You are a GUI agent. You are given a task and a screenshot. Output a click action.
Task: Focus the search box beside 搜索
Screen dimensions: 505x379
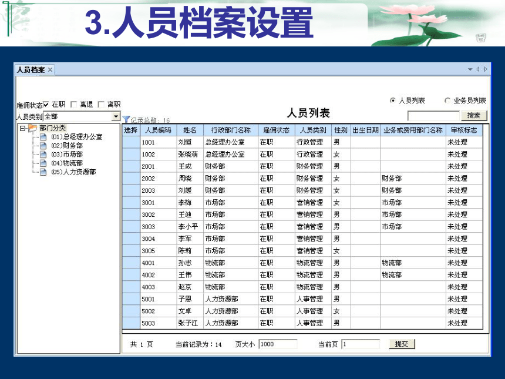pyautogui.click(x=433, y=115)
